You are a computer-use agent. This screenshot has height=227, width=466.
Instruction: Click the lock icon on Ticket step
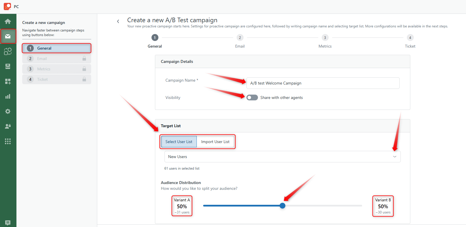[84, 79]
